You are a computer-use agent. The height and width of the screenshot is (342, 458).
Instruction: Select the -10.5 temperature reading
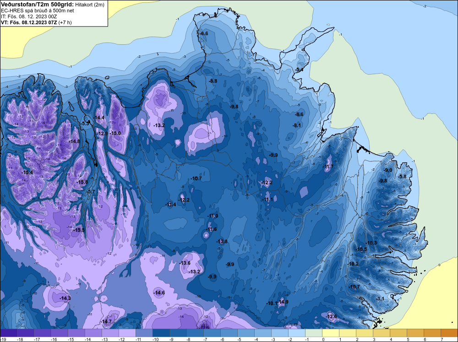[361, 249]
